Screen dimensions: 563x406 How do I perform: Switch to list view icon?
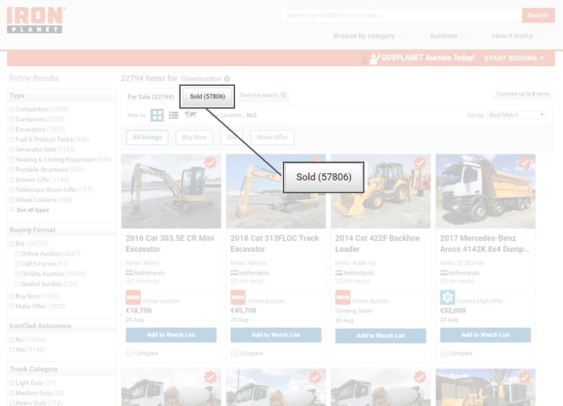(174, 115)
